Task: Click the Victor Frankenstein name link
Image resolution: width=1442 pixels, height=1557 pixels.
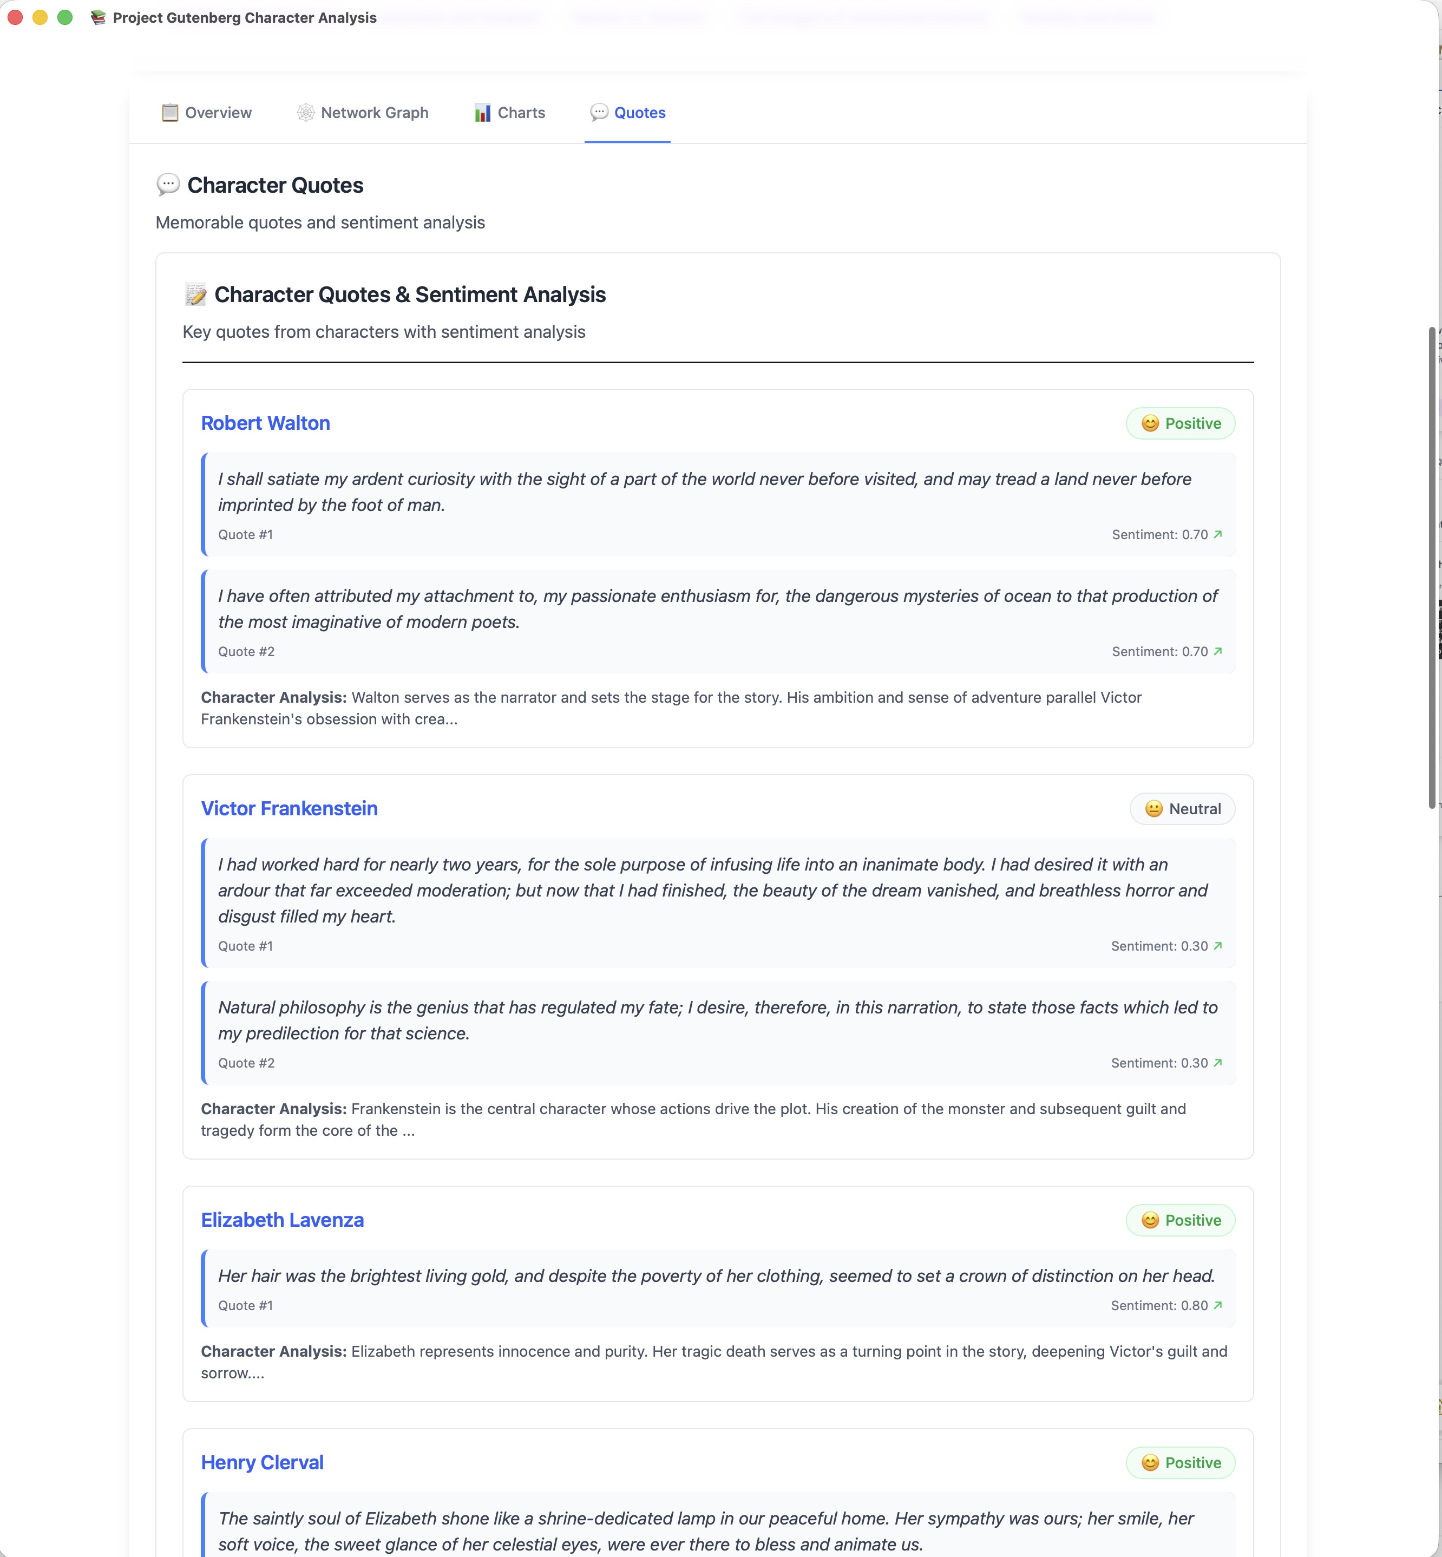Action: 289,809
